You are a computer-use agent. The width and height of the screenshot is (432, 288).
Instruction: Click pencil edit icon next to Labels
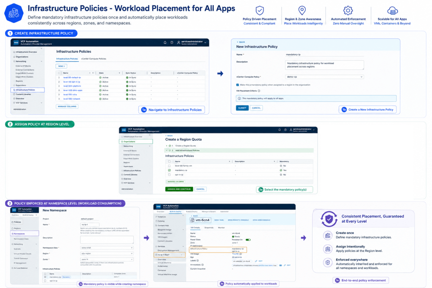point(256,261)
